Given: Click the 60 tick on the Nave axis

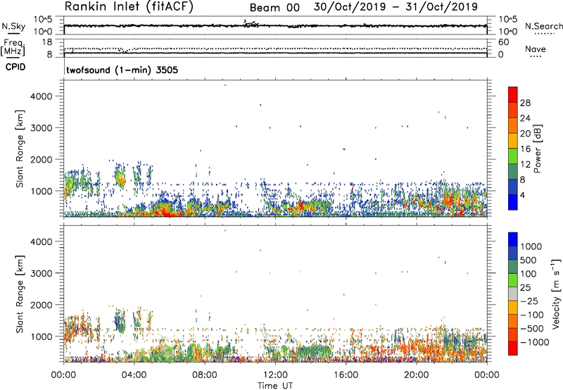Looking at the screenshot, I should [503, 42].
